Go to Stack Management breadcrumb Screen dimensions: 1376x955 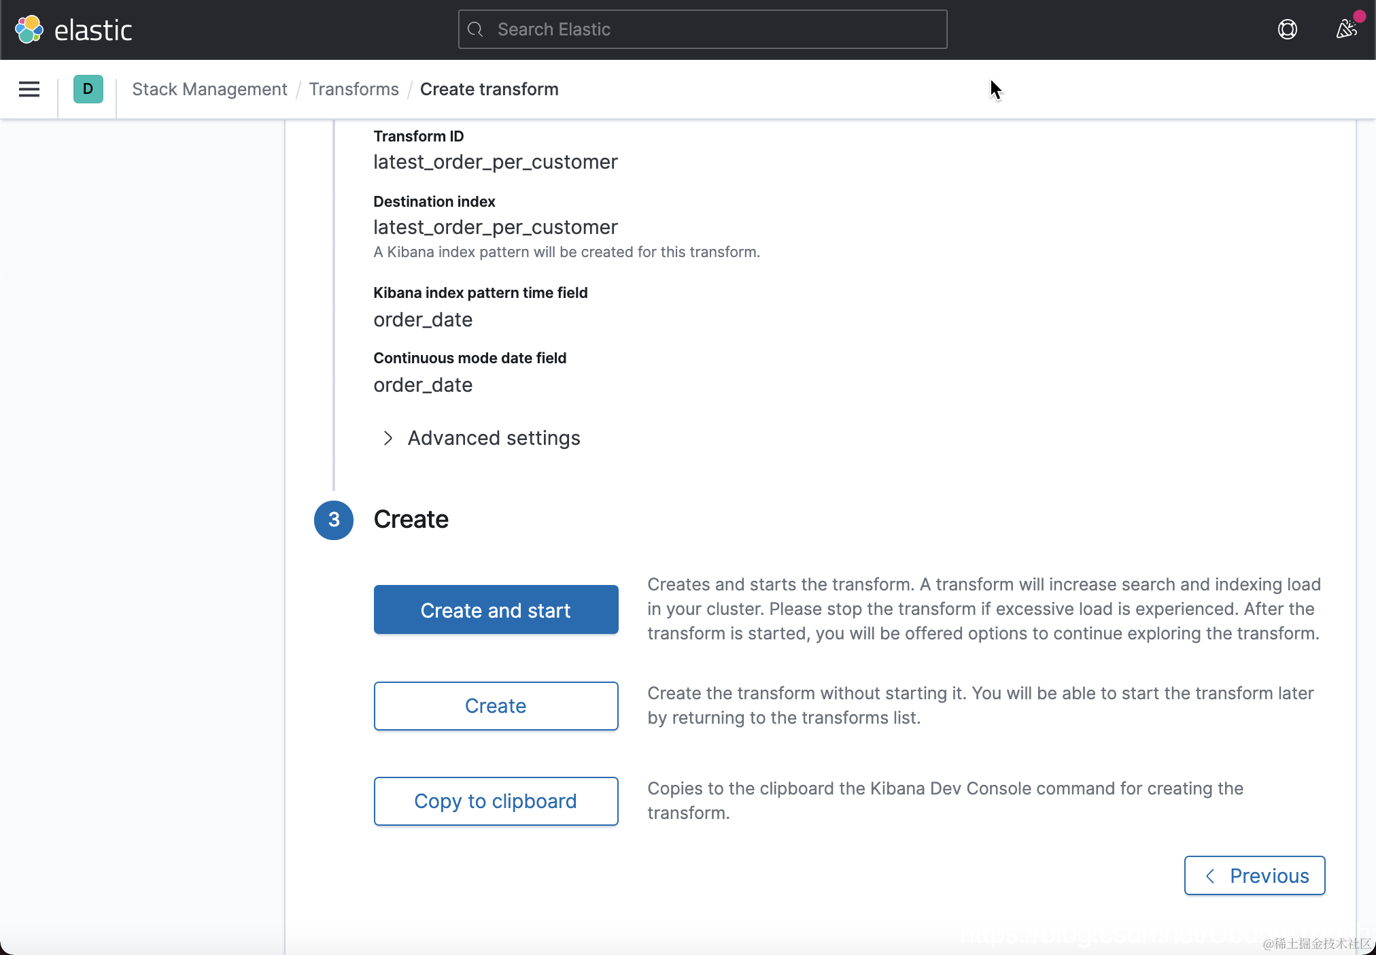click(209, 89)
